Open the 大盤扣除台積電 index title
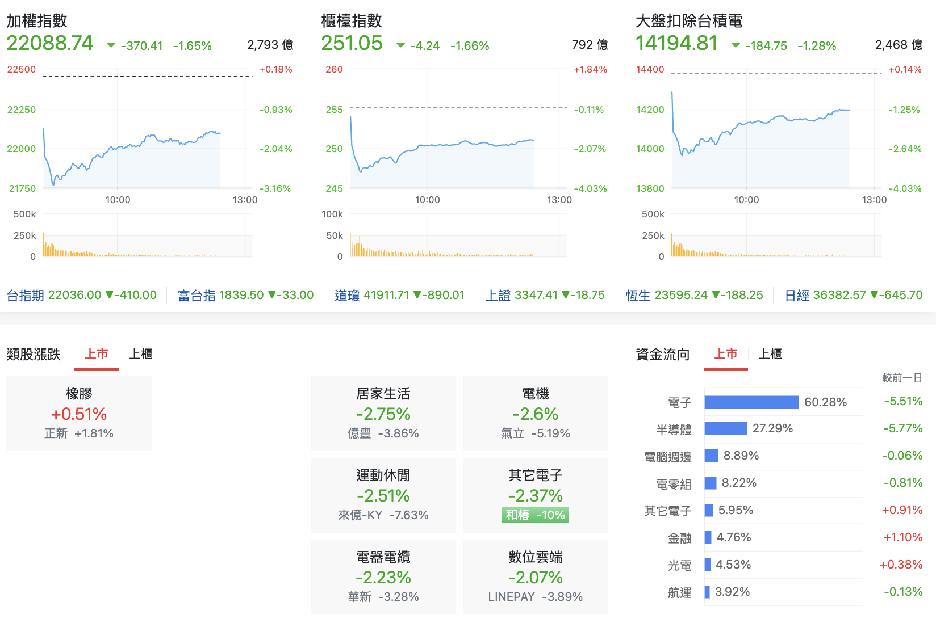This screenshot has height=623, width=936. point(689,21)
